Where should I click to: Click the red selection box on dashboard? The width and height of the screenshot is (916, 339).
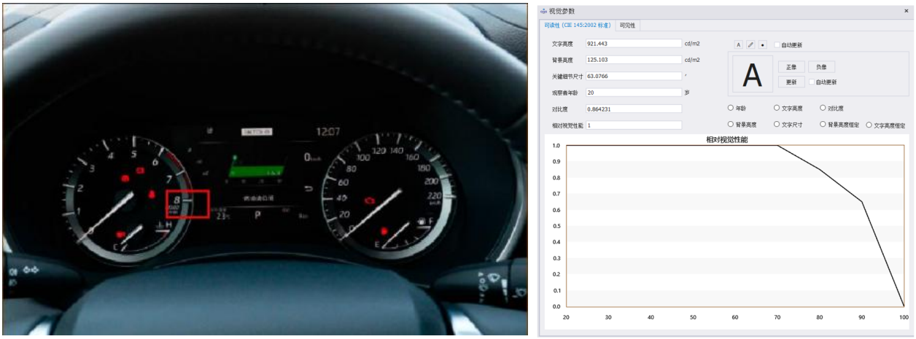187,203
